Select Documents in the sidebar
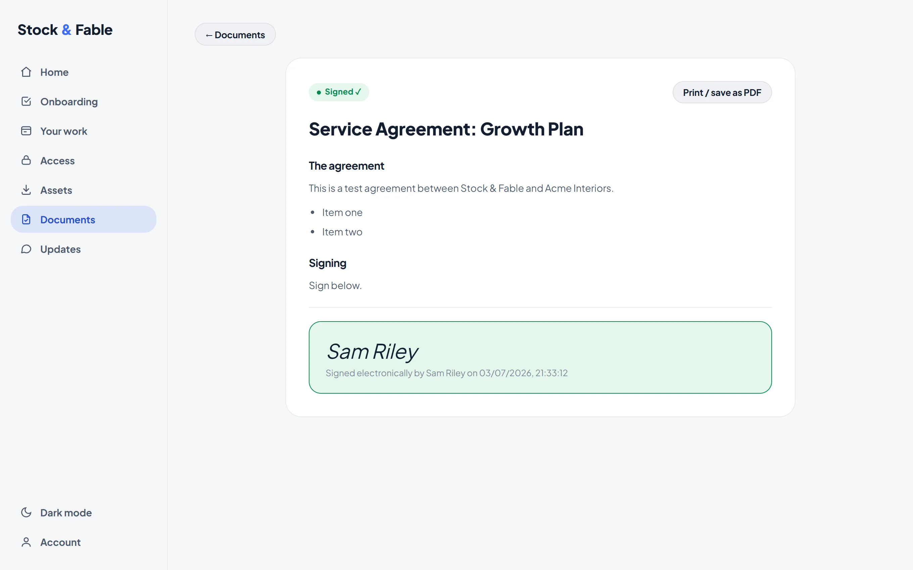This screenshot has height=570, width=913. click(83, 219)
